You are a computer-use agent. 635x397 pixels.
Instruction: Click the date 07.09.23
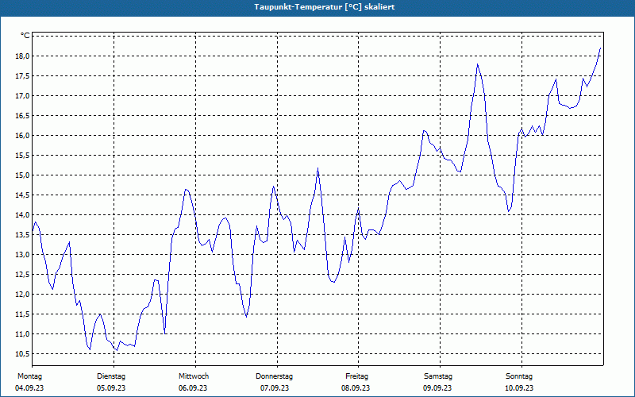275,388
